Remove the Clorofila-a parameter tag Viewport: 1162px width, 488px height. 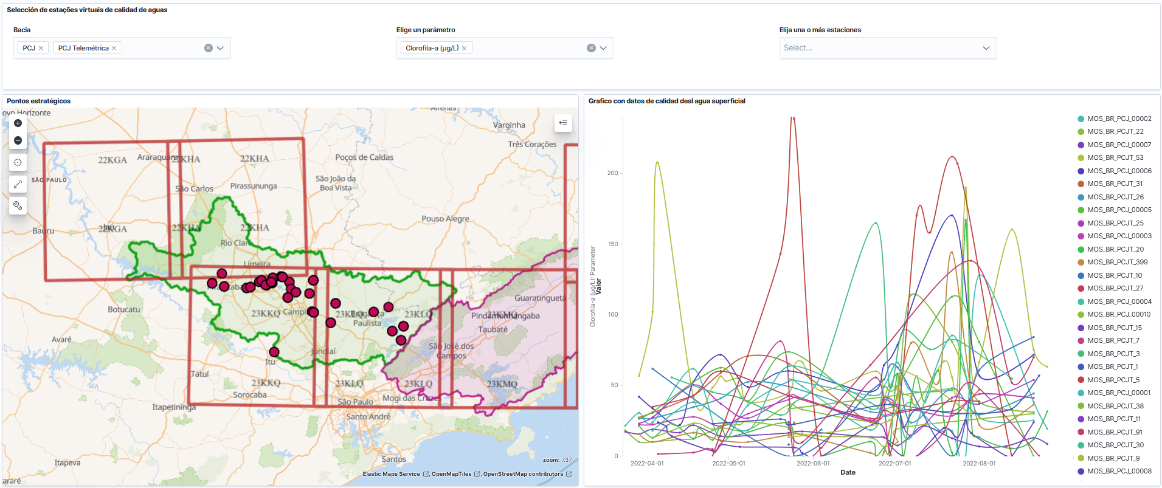tap(464, 48)
